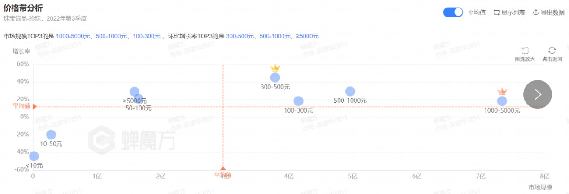The image size is (569, 194).
Task: Click the 300-500元 bubble under gold crown
Action: click(275, 77)
